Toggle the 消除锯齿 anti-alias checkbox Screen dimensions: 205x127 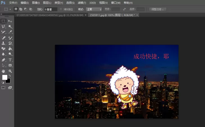pos(61,9)
